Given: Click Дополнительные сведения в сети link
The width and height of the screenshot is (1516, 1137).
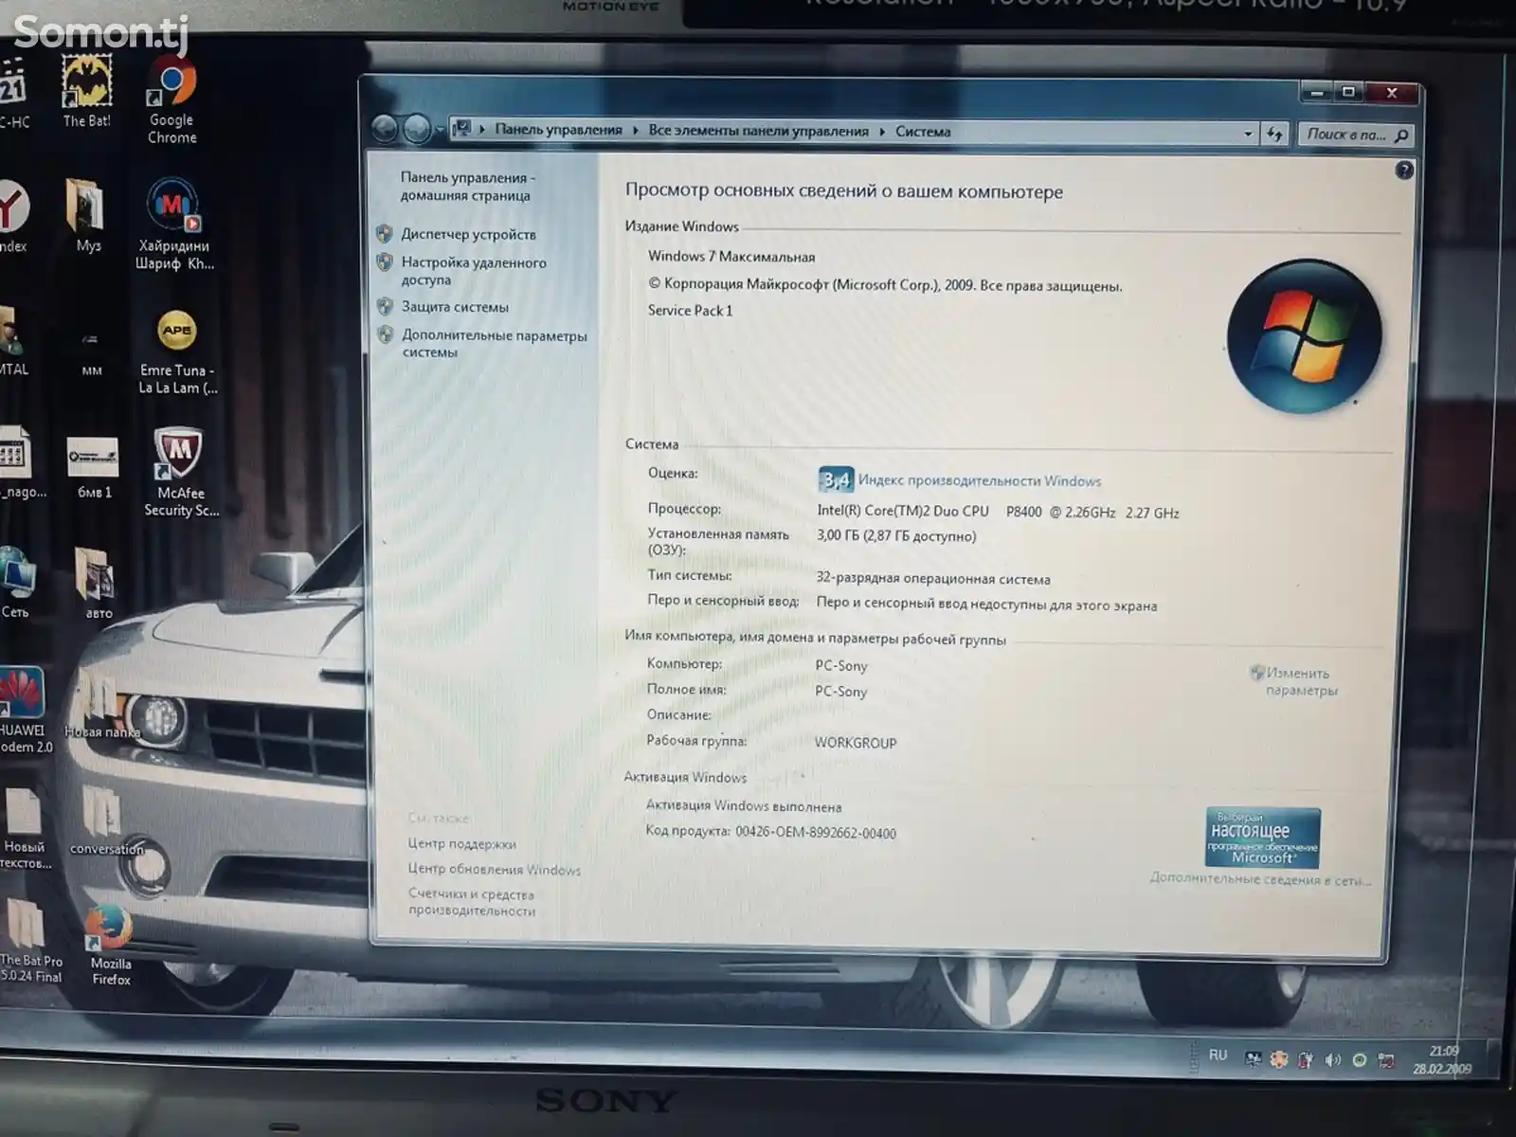Looking at the screenshot, I should click(x=1259, y=879).
